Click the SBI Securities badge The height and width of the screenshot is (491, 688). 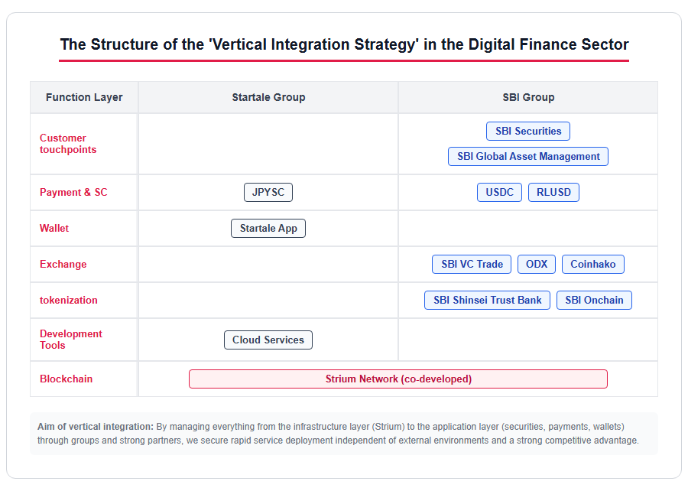point(527,132)
